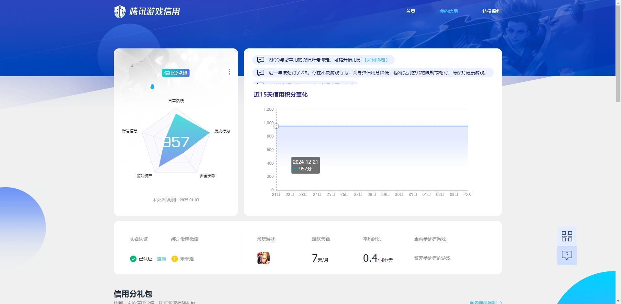The height and width of the screenshot is (304, 621).
Task: Click the 日常活跃 radar label
Action: click(x=176, y=101)
